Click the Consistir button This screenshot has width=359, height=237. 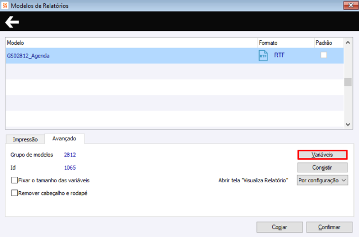323,167
